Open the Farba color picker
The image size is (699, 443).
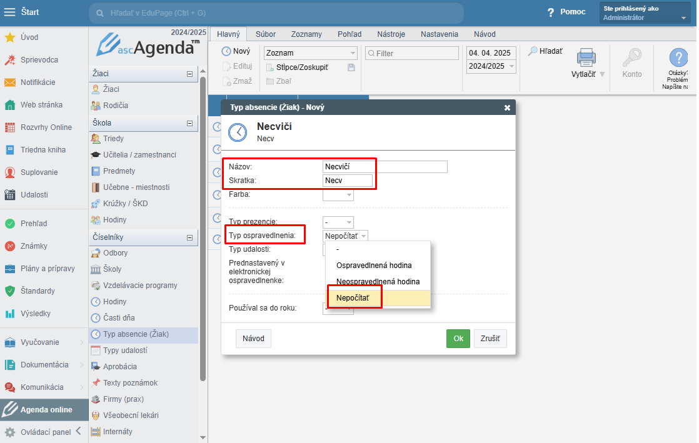point(338,195)
